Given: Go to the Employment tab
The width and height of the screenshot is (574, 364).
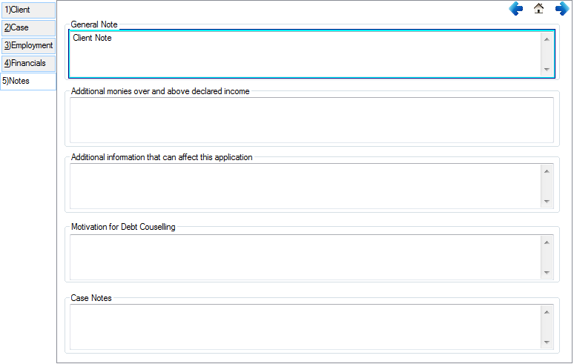Looking at the screenshot, I should click(x=28, y=46).
